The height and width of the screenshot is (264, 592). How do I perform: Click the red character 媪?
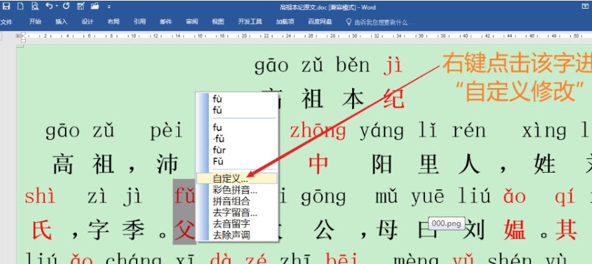click(514, 230)
